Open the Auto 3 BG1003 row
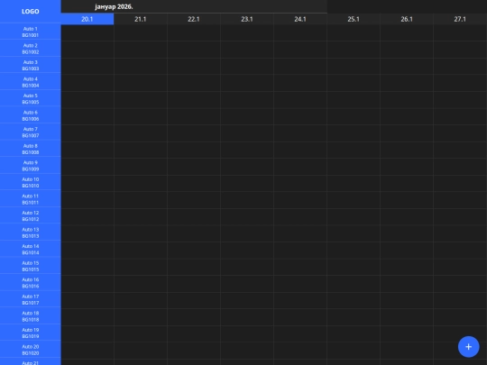The image size is (487, 365). point(31,66)
